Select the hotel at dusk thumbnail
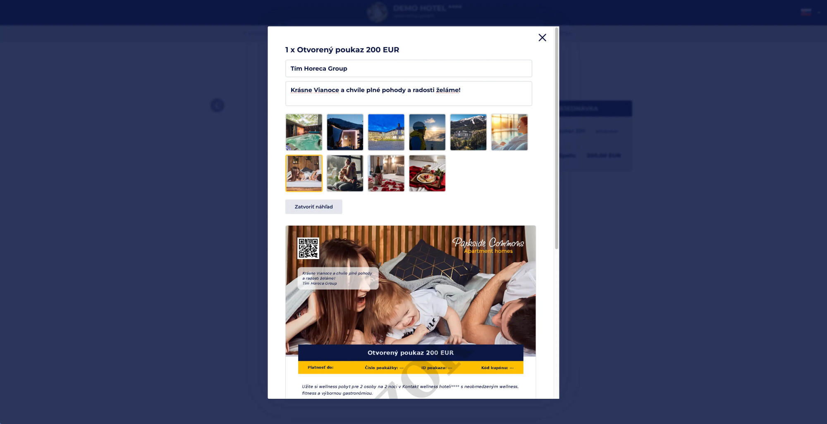Viewport: 827px width, 424px height. 386,132
